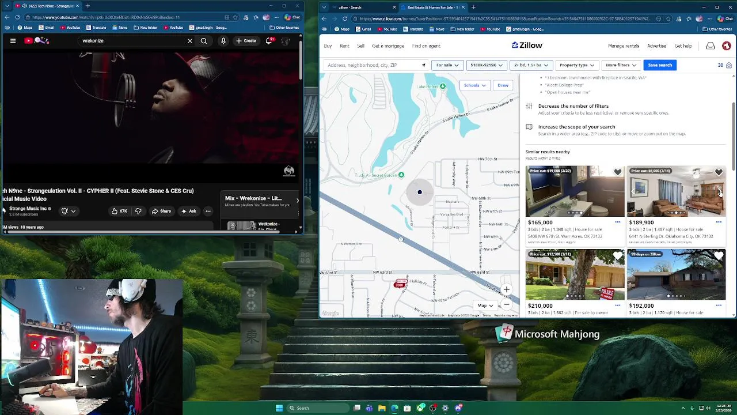This screenshot has width=737, height=415.
Task: Refresh the Zillow browser page
Action: pos(345,18)
